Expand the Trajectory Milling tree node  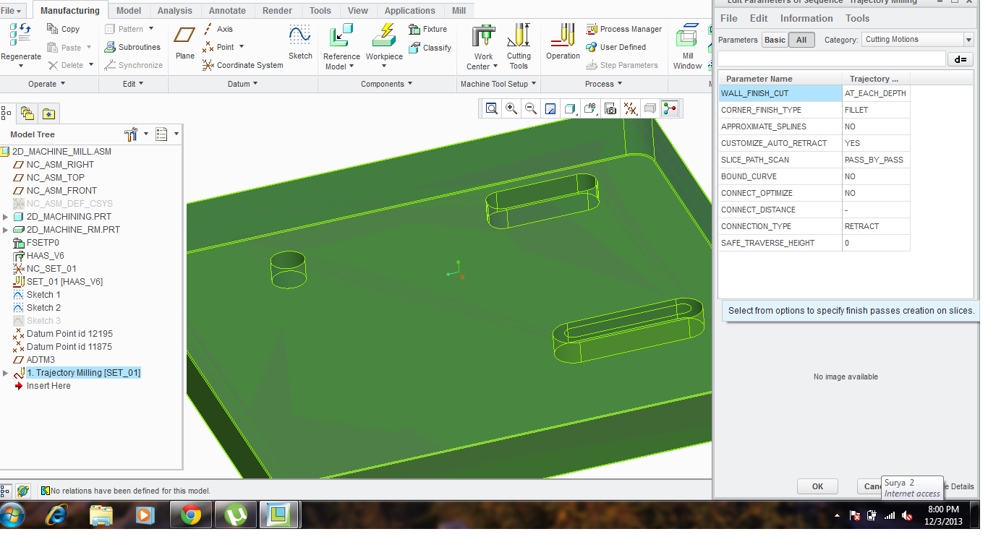pos(6,373)
